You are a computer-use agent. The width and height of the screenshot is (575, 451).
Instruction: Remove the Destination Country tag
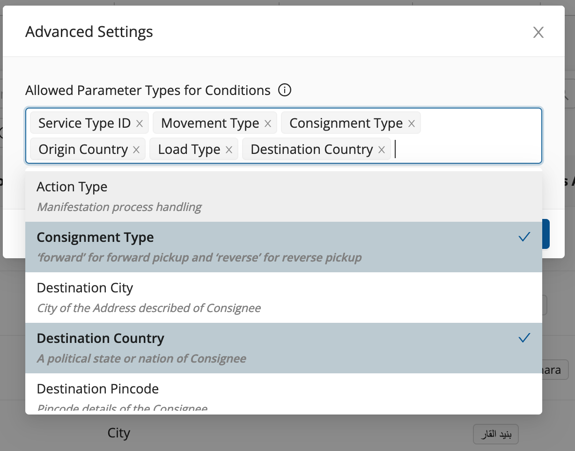(382, 150)
